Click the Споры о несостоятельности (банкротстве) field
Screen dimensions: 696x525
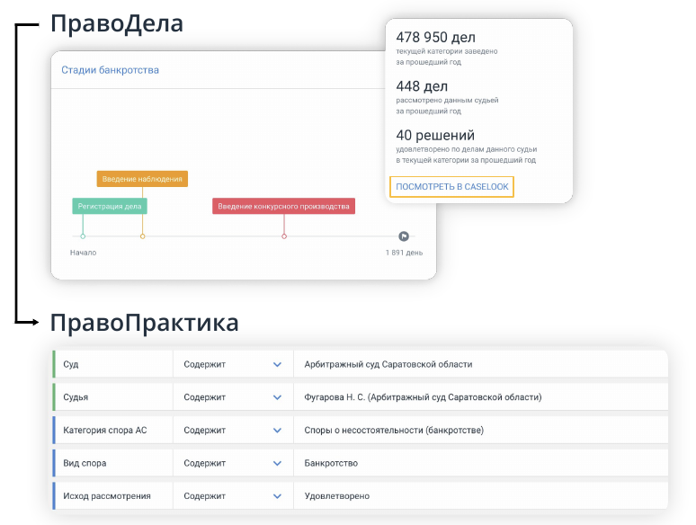click(x=481, y=430)
